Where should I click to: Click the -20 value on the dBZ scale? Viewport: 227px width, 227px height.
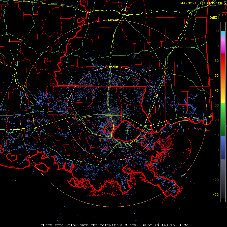(216, 180)
